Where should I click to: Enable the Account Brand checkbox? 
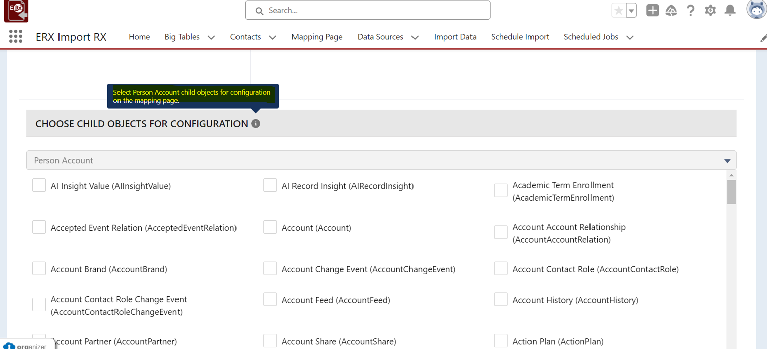tap(39, 269)
